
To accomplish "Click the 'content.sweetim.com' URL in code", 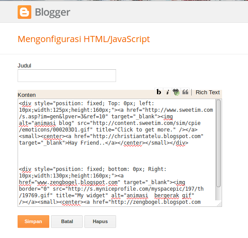I will coord(144,123).
